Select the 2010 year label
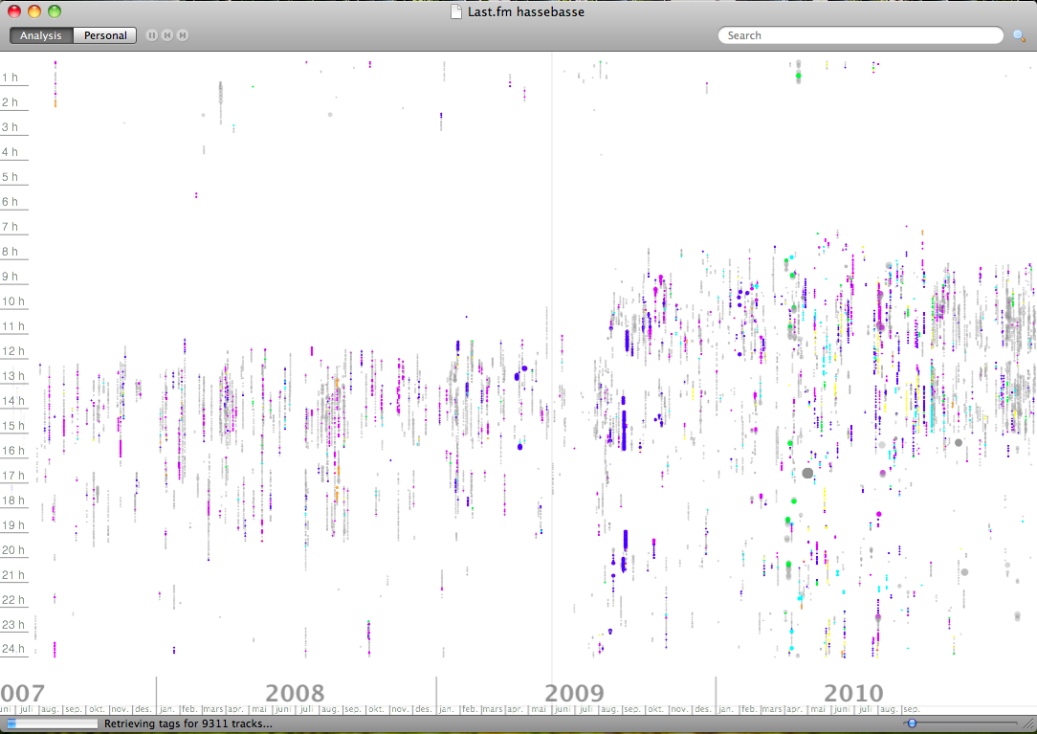Screen dimensions: 1037x734 tap(853, 693)
